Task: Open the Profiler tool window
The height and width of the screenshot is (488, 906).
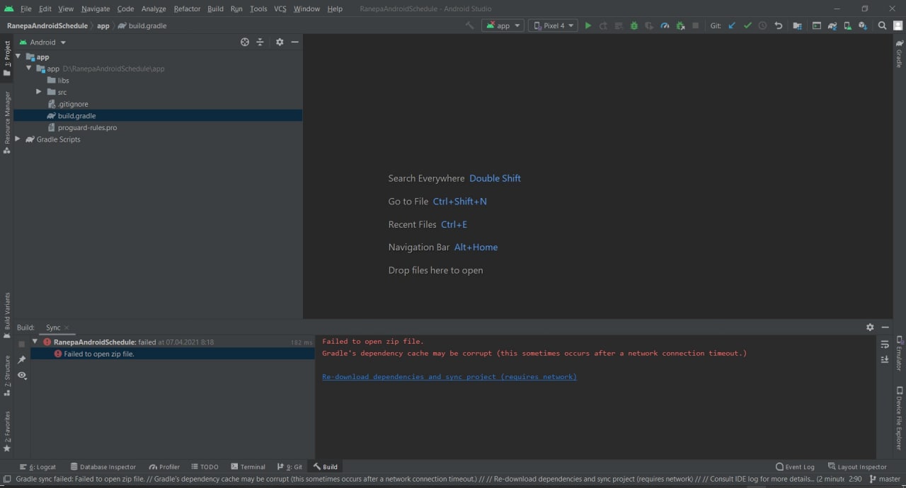Action: pos(164,467)
